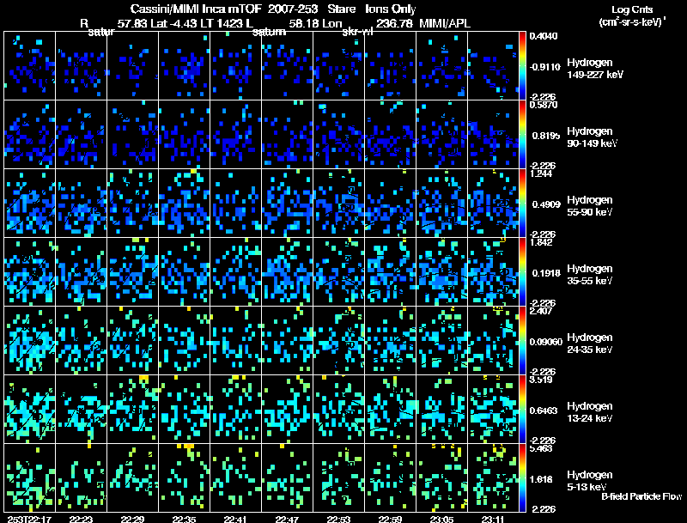Select the 'Hydrogen 5-13 keV' row label
The height and width of the screenshot is (523, 687).
pos(590,481)
